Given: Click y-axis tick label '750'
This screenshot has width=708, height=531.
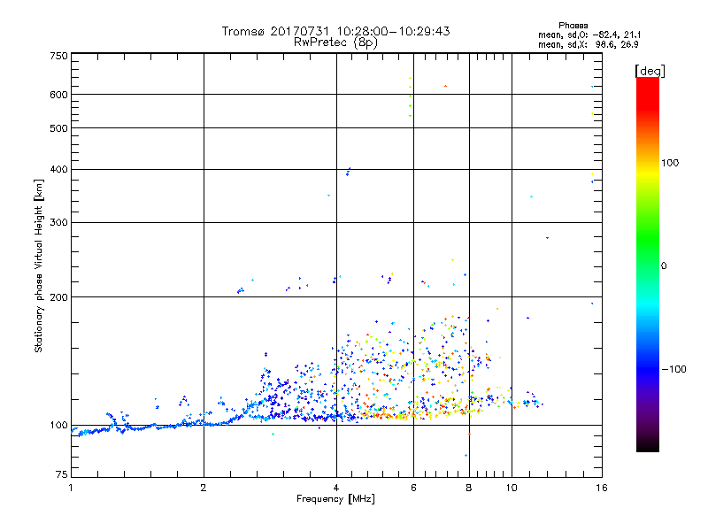Looking at the screenshot, I should click(59, 56).
